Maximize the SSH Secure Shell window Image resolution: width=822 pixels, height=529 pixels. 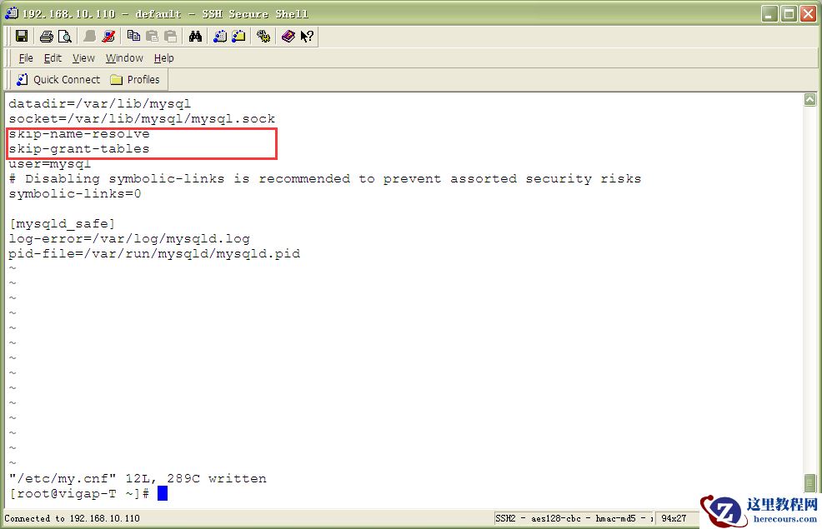coord(789,13)
